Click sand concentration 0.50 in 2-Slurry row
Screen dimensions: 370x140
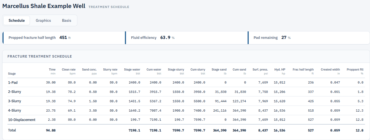[x=93, y=92]
